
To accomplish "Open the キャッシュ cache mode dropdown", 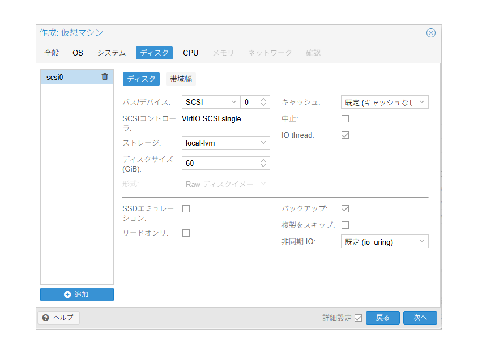I will click(385, 102).
